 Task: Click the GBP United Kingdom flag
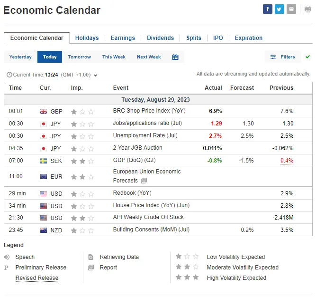click(x=44, y=111)
